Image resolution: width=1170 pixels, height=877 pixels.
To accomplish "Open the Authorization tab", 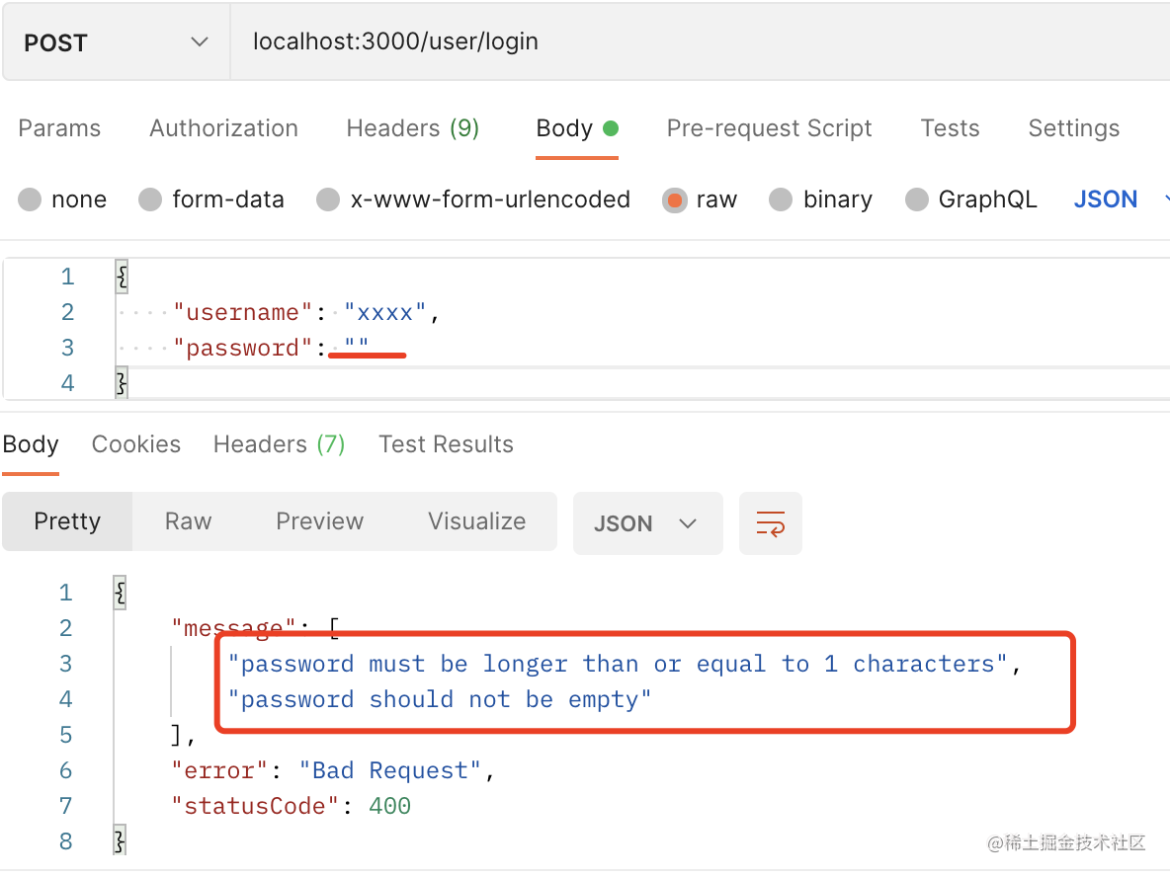I will click(223, 128).
